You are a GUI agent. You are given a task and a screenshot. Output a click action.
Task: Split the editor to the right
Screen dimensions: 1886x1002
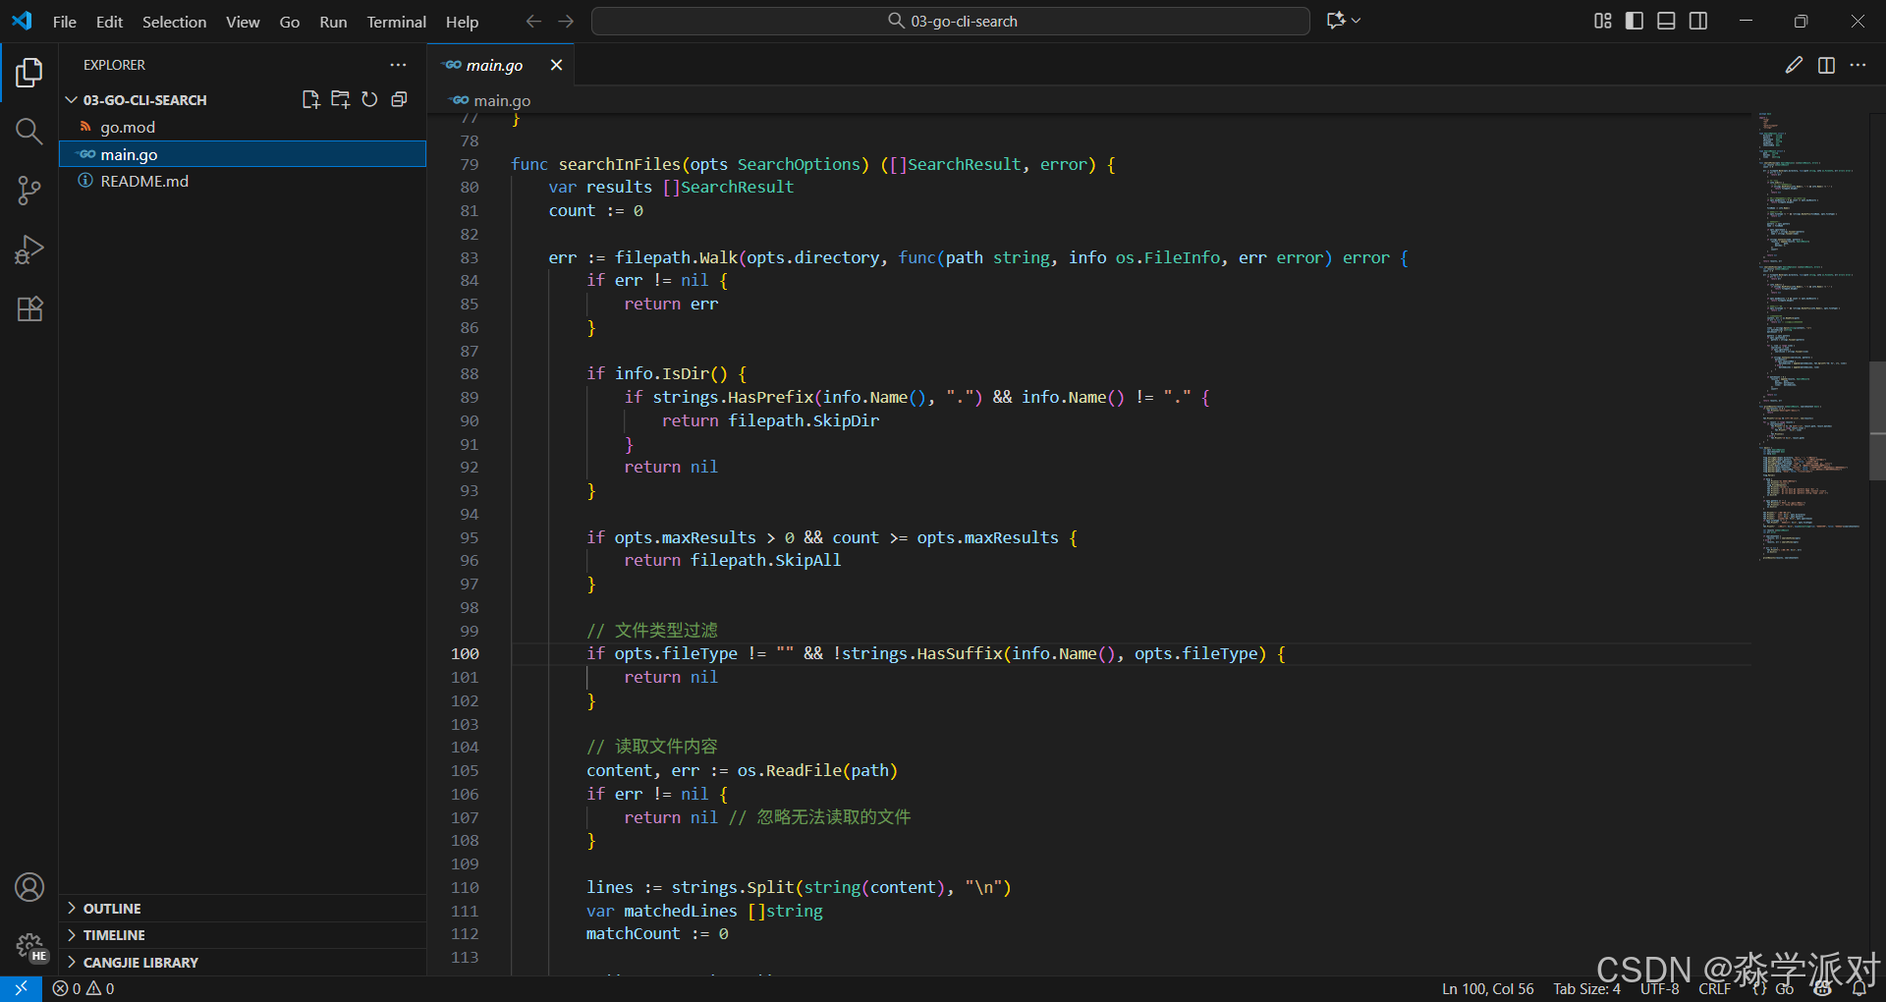tap(1826, 65)
